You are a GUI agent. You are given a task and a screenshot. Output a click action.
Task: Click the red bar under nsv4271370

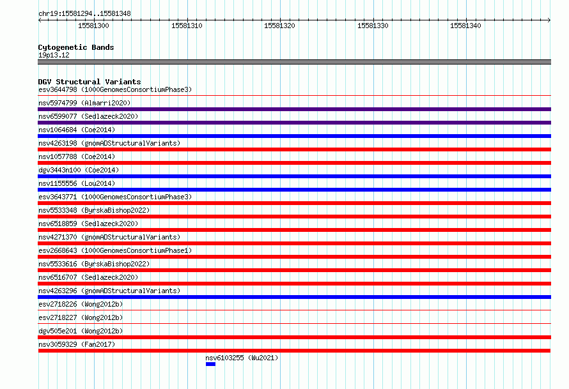pos(294,243)
